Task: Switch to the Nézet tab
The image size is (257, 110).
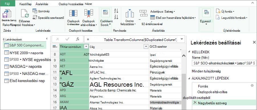Action: (88, 4)
